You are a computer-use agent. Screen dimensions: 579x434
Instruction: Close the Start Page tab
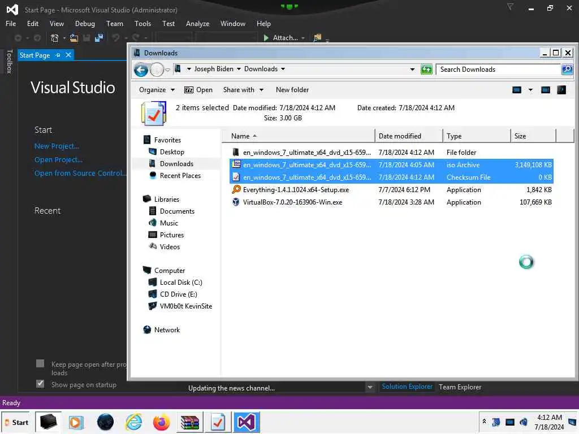(68, 55)
